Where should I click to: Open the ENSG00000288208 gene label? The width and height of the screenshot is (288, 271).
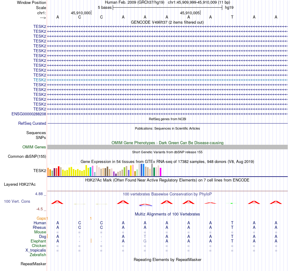point(29,114)
